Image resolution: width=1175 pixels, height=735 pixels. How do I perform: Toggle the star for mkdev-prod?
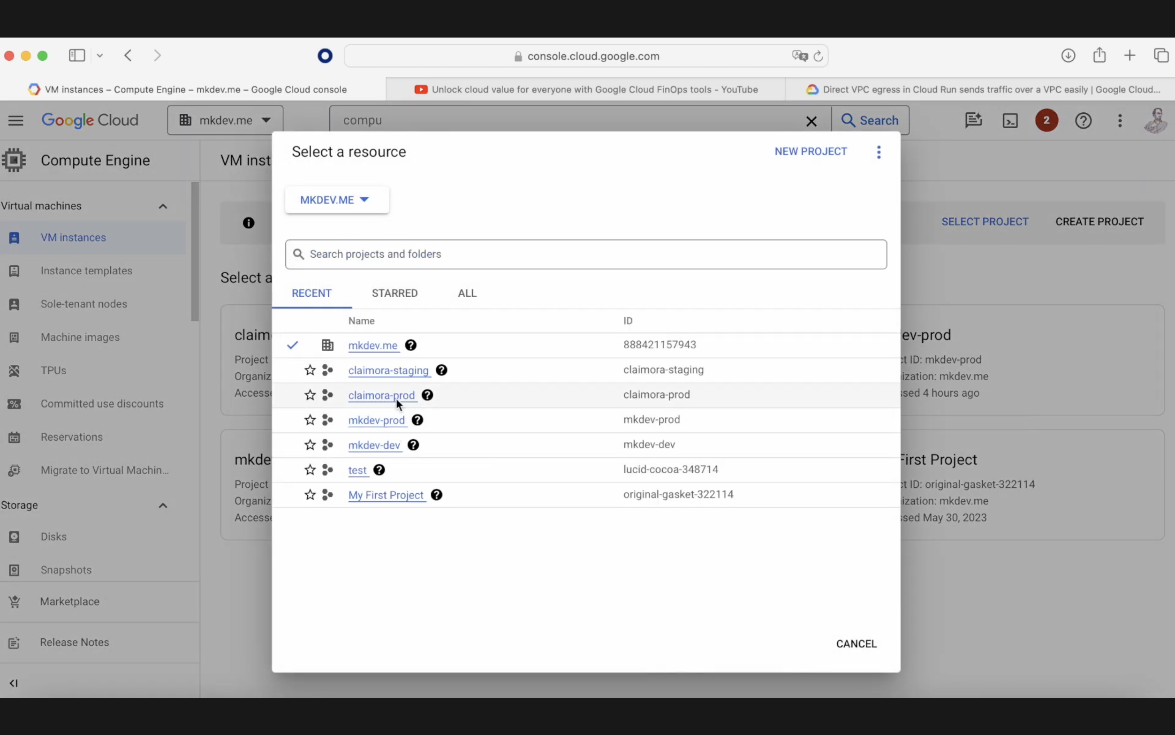(x=310, y=419)
